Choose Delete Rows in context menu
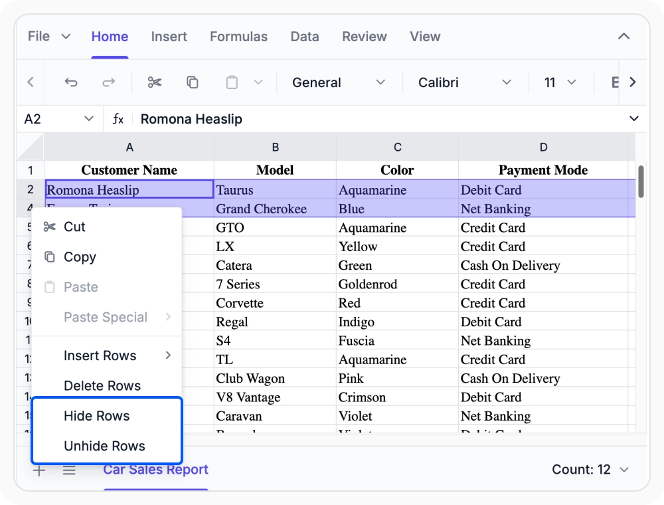Screen dimensions: 664x505 [x=107, y=385]
